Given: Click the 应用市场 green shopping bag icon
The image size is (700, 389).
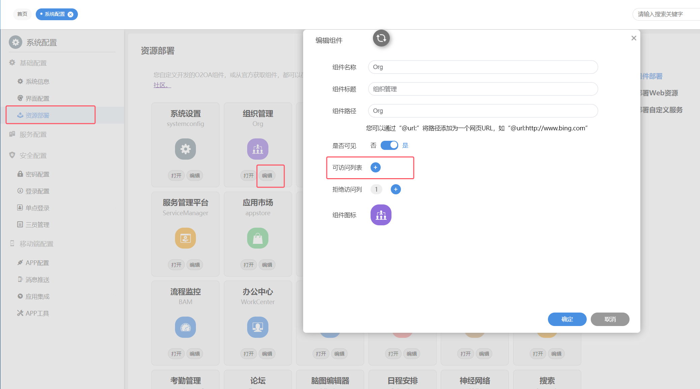Looking at the screenshot, I should (x=258, y=238).
